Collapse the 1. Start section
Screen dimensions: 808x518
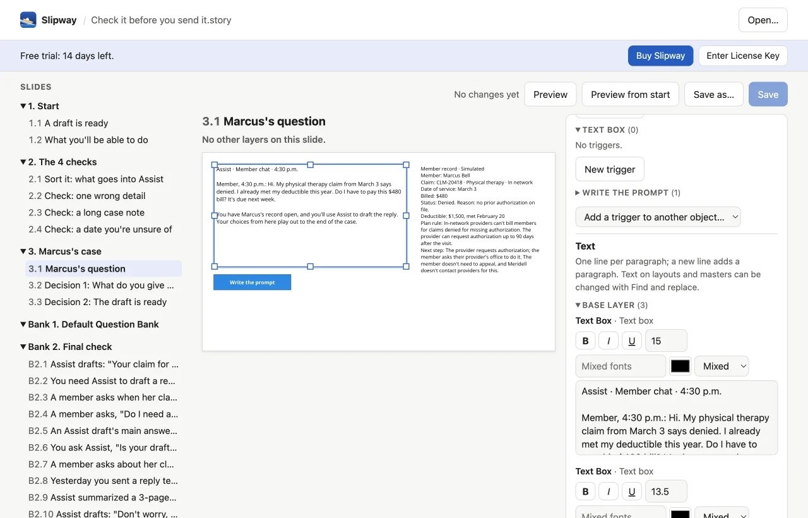(23, 106)
